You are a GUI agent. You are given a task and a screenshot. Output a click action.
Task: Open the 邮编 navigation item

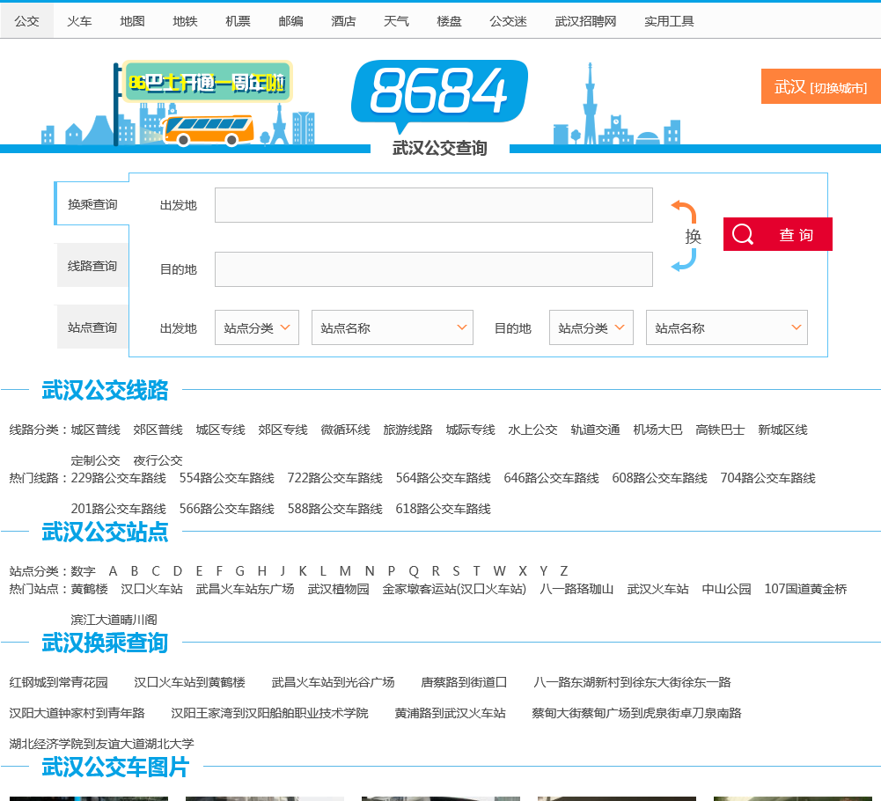pyautogui.click(x=290, y=21)
